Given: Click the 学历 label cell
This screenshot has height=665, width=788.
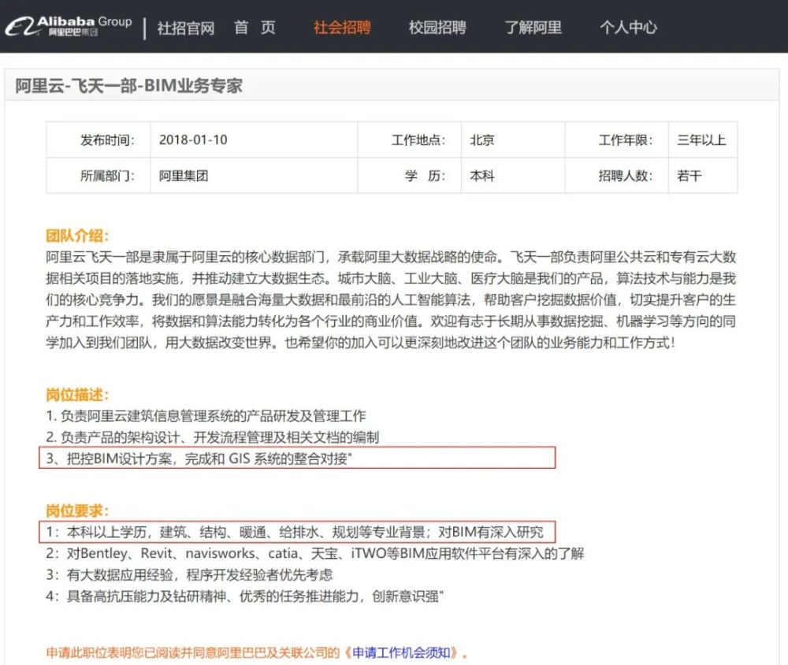Looking at the screenshot, I should pos(410,176).
